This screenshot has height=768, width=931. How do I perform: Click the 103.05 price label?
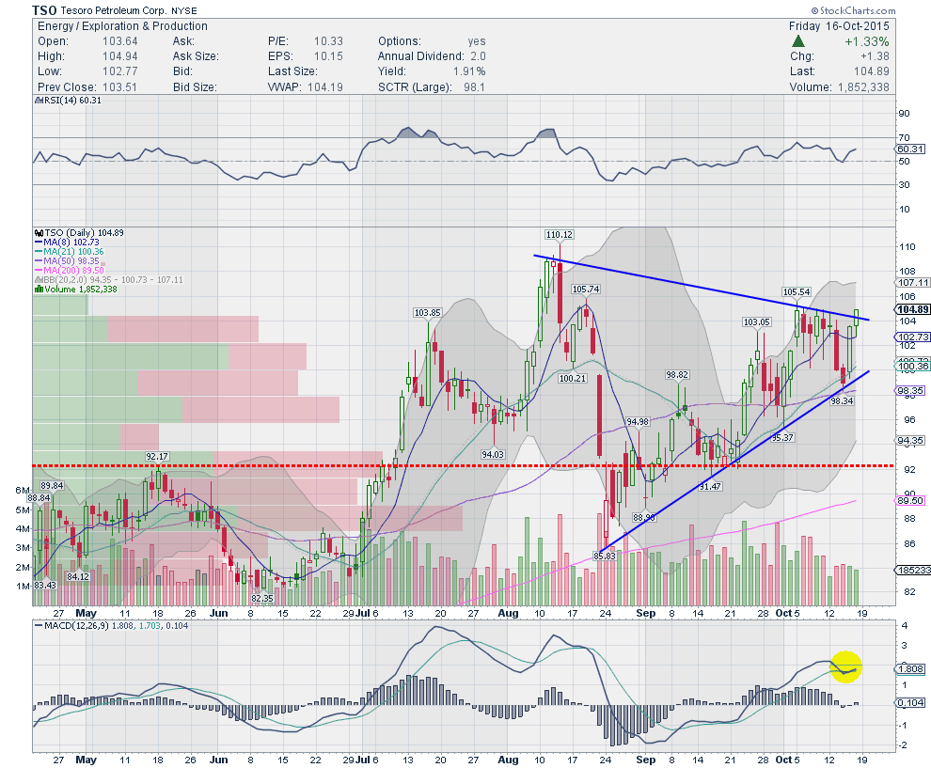(756, 321)
